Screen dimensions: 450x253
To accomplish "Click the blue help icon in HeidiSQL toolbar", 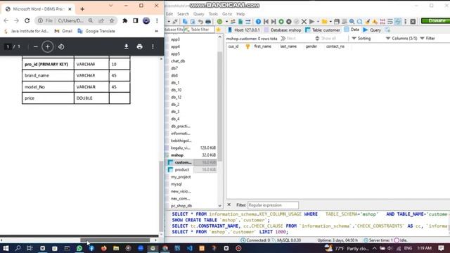I will point(258,22).
